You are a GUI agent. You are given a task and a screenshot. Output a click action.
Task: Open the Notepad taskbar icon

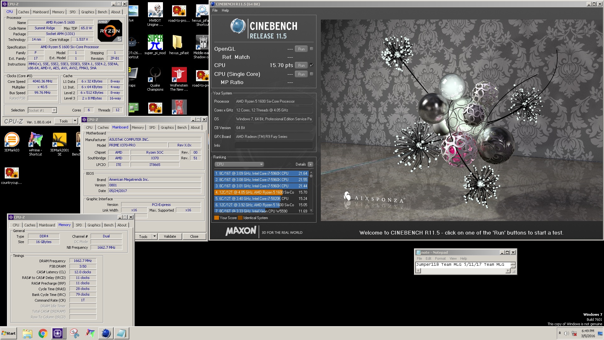tap(121, 333)
